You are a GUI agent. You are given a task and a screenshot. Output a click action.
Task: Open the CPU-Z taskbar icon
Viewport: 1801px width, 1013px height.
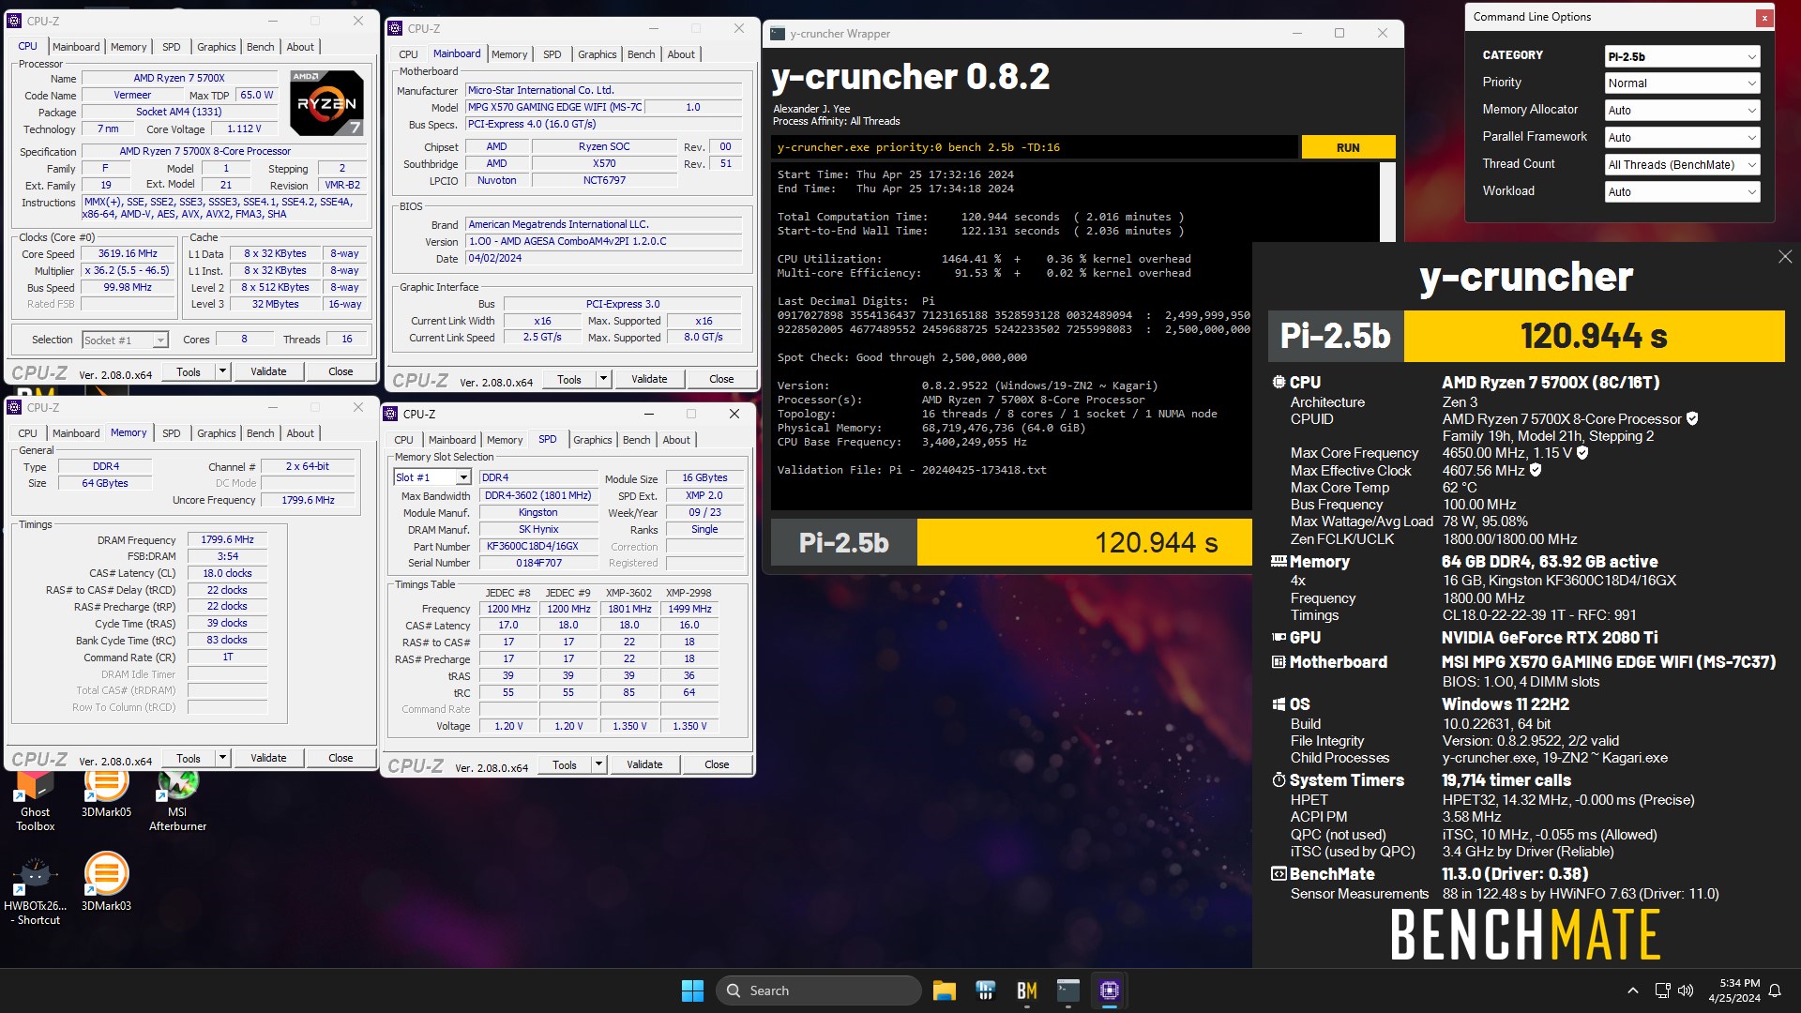(x=1109, y=990)
